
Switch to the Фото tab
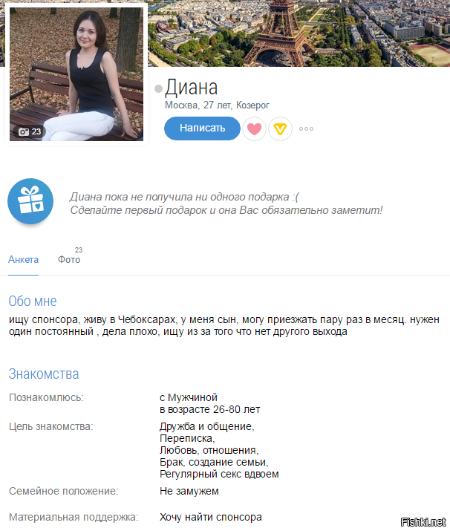pyautogui.click(x=69, y=259)
